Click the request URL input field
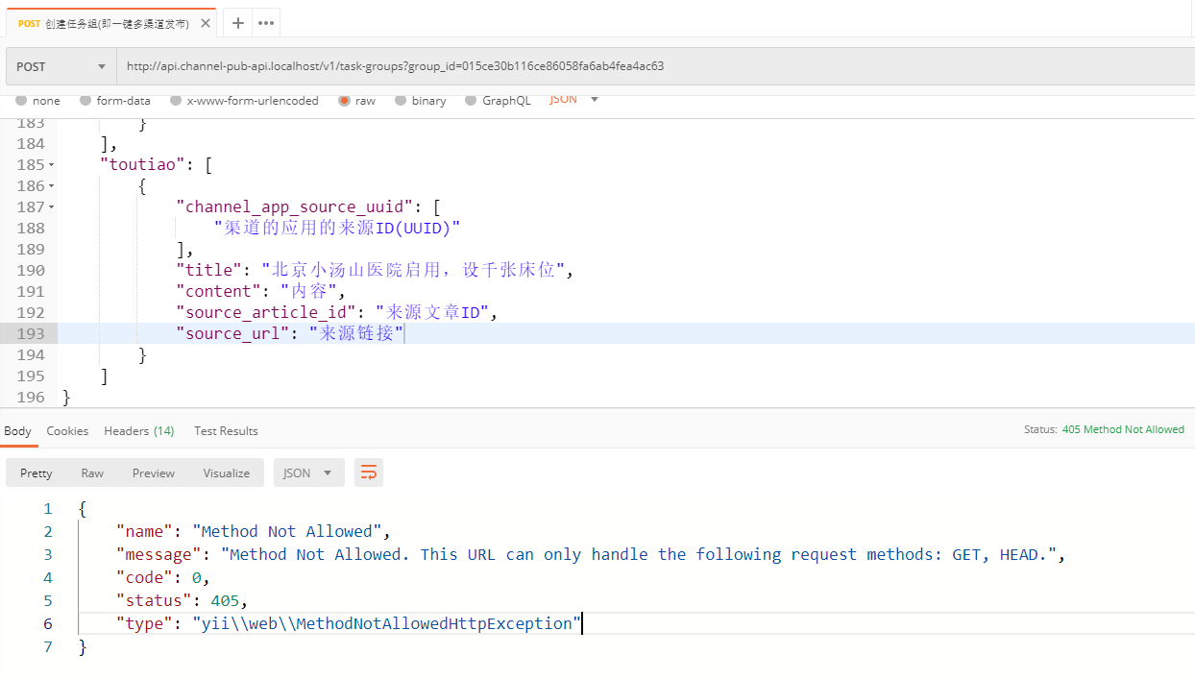 pos(653,67)
